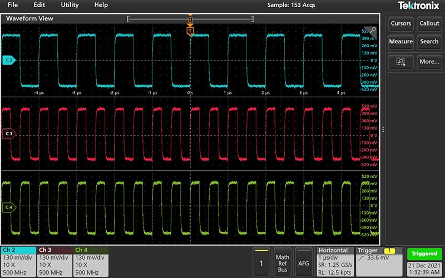Open the Math Ref Bus add menu
Image resolution: width=445 pixels, height=278 pixels.
click(x=283, y=261)
